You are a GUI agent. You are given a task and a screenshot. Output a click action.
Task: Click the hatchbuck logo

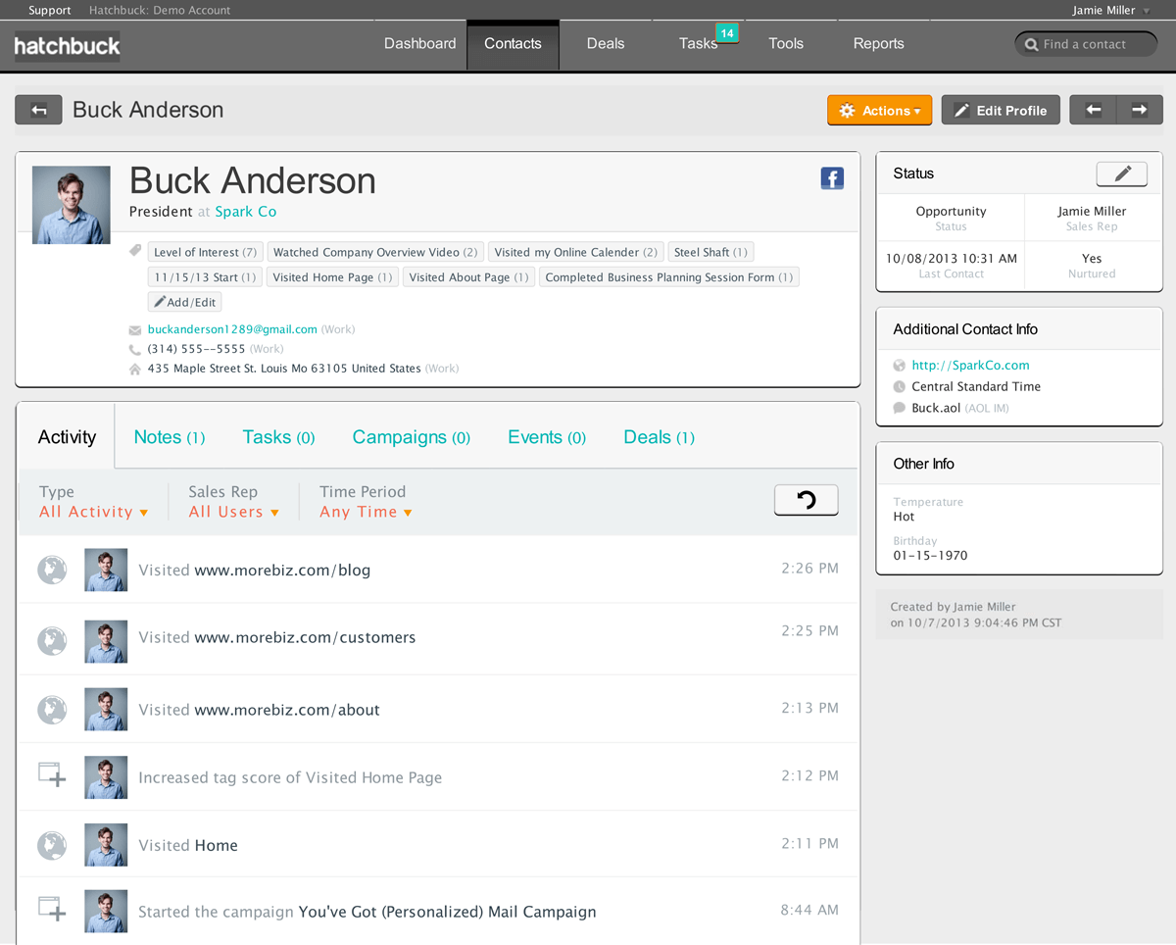pyautogui.click(x=67, y=44)
